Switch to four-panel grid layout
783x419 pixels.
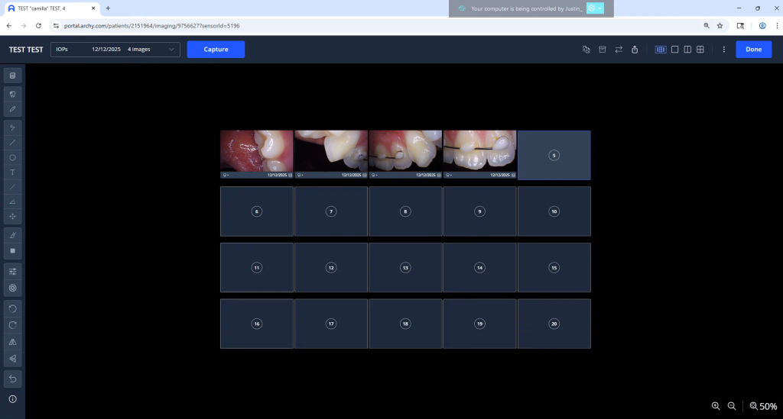700,50
